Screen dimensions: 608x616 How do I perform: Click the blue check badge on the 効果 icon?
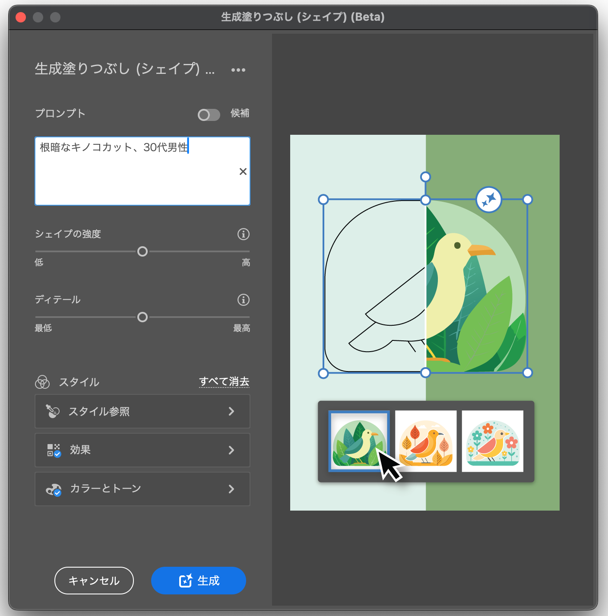click(57, 455)
